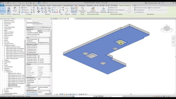The height and width of the screenshot is (99, 176).
Task: Select the Copy tool icon
Action: click(42, 12)
